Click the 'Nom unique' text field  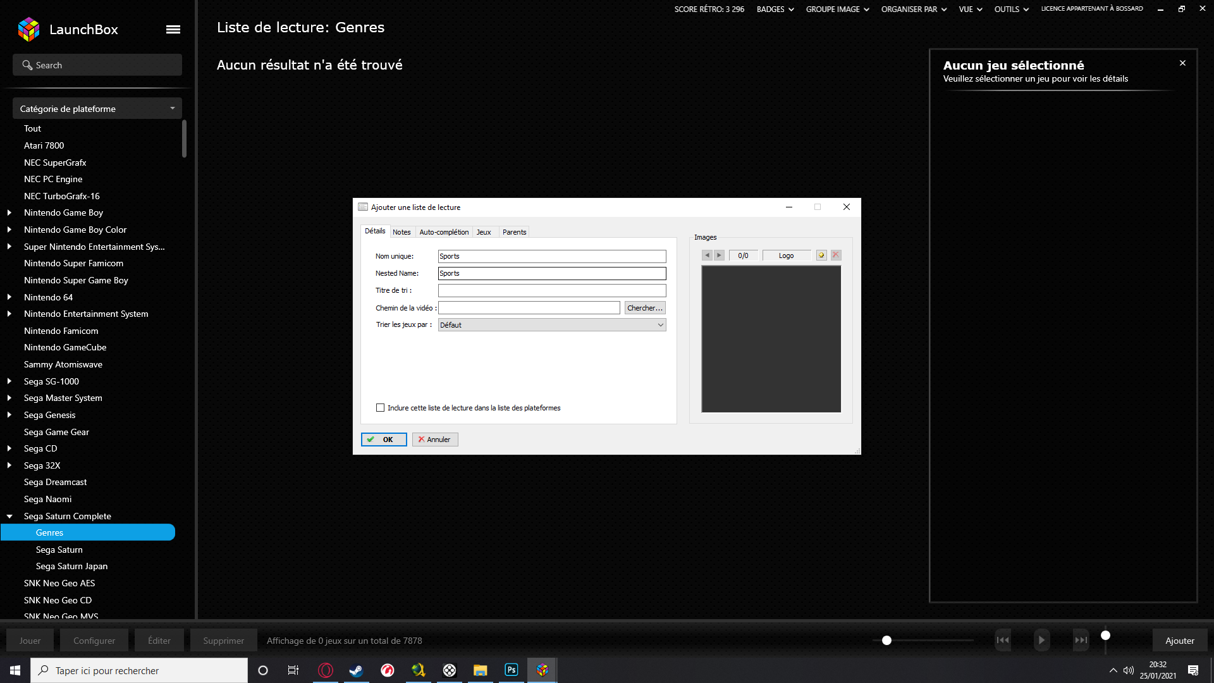tap(552, 256)
